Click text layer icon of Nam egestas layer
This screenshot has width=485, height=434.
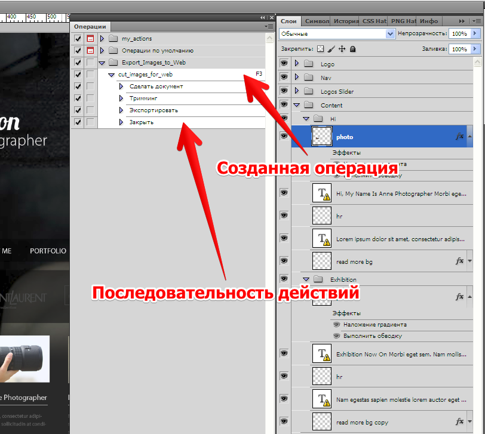pyautogui.click(x=322, y=399)
